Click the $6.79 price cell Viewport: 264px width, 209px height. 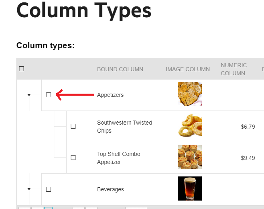click(x=248, y=127)
